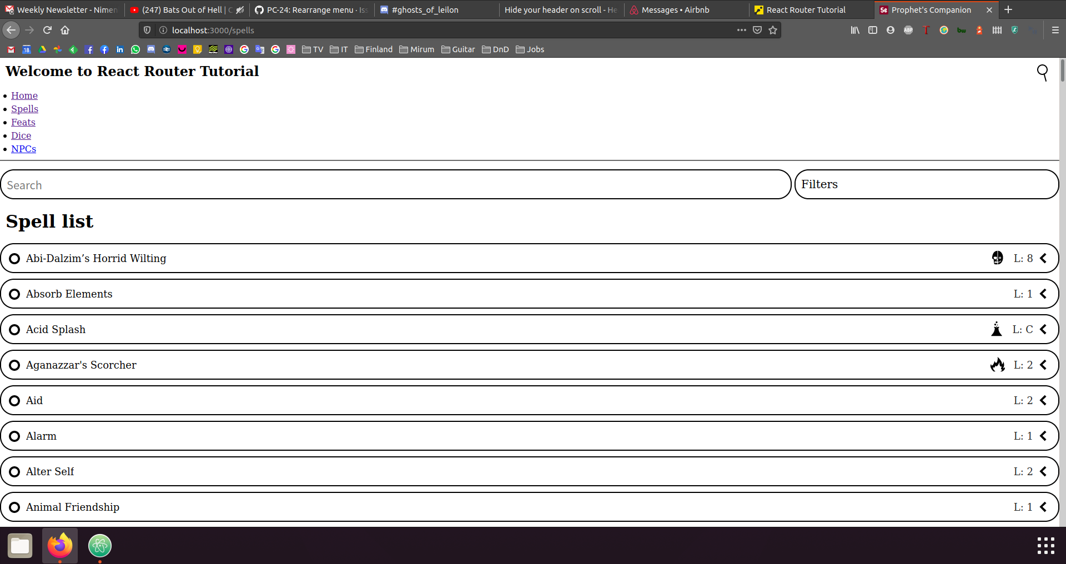This screenshot has height=564, width=1066.
Task: Toggle the circle marker next to Aid
Action: [14, 400]
